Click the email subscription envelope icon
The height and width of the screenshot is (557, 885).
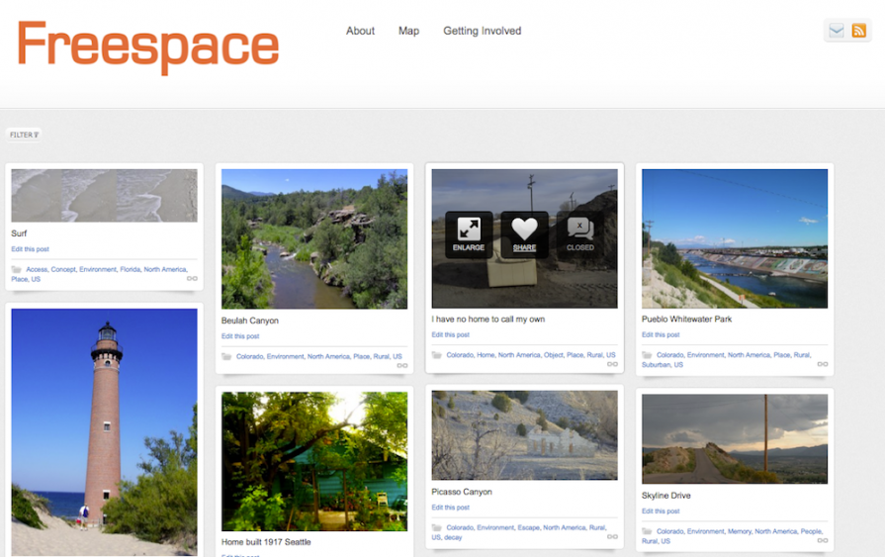(837, 31)
